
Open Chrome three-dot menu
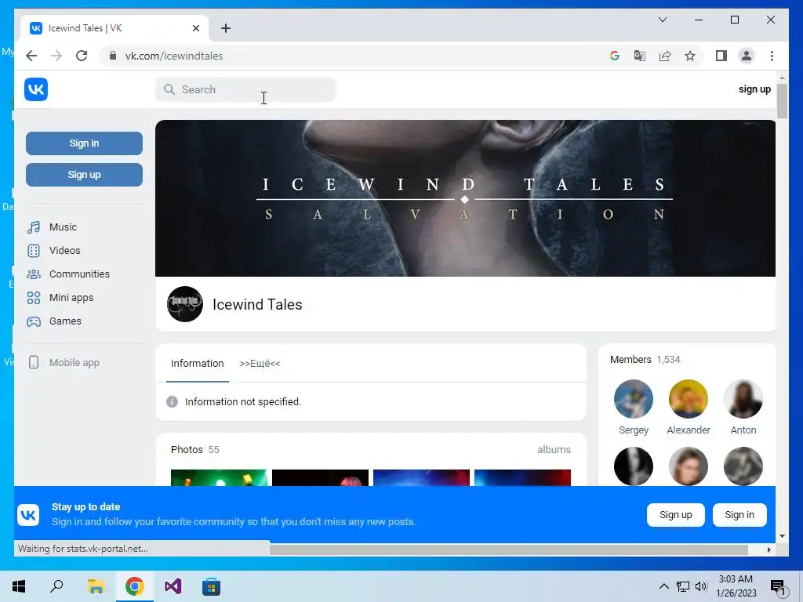point(772,56)
